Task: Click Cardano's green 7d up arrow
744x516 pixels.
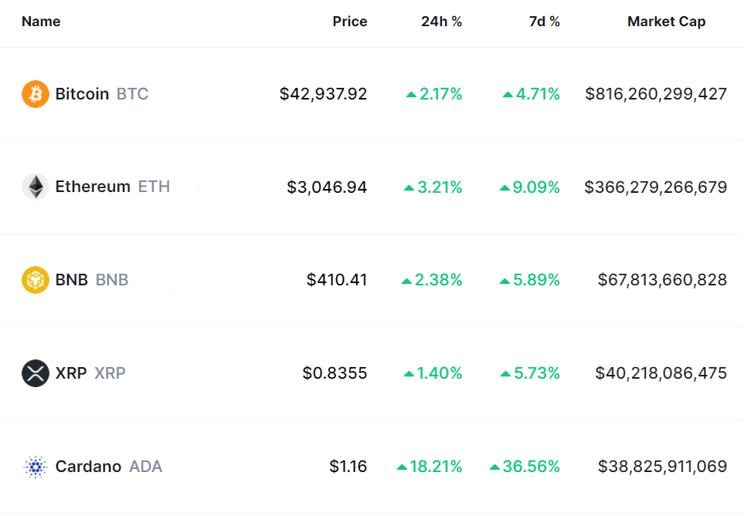Action: (495, 467)
